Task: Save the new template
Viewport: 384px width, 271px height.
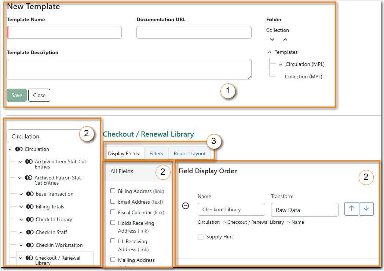Action: 16,95
